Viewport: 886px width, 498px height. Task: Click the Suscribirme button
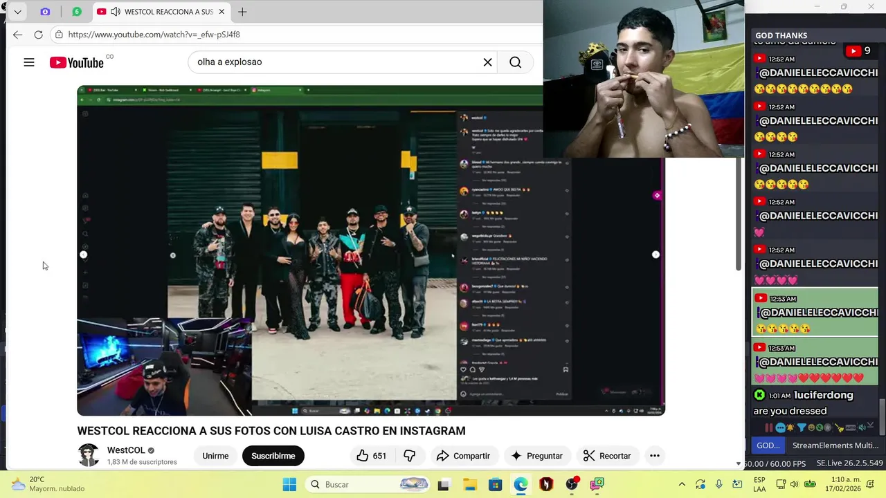[273, 456]
